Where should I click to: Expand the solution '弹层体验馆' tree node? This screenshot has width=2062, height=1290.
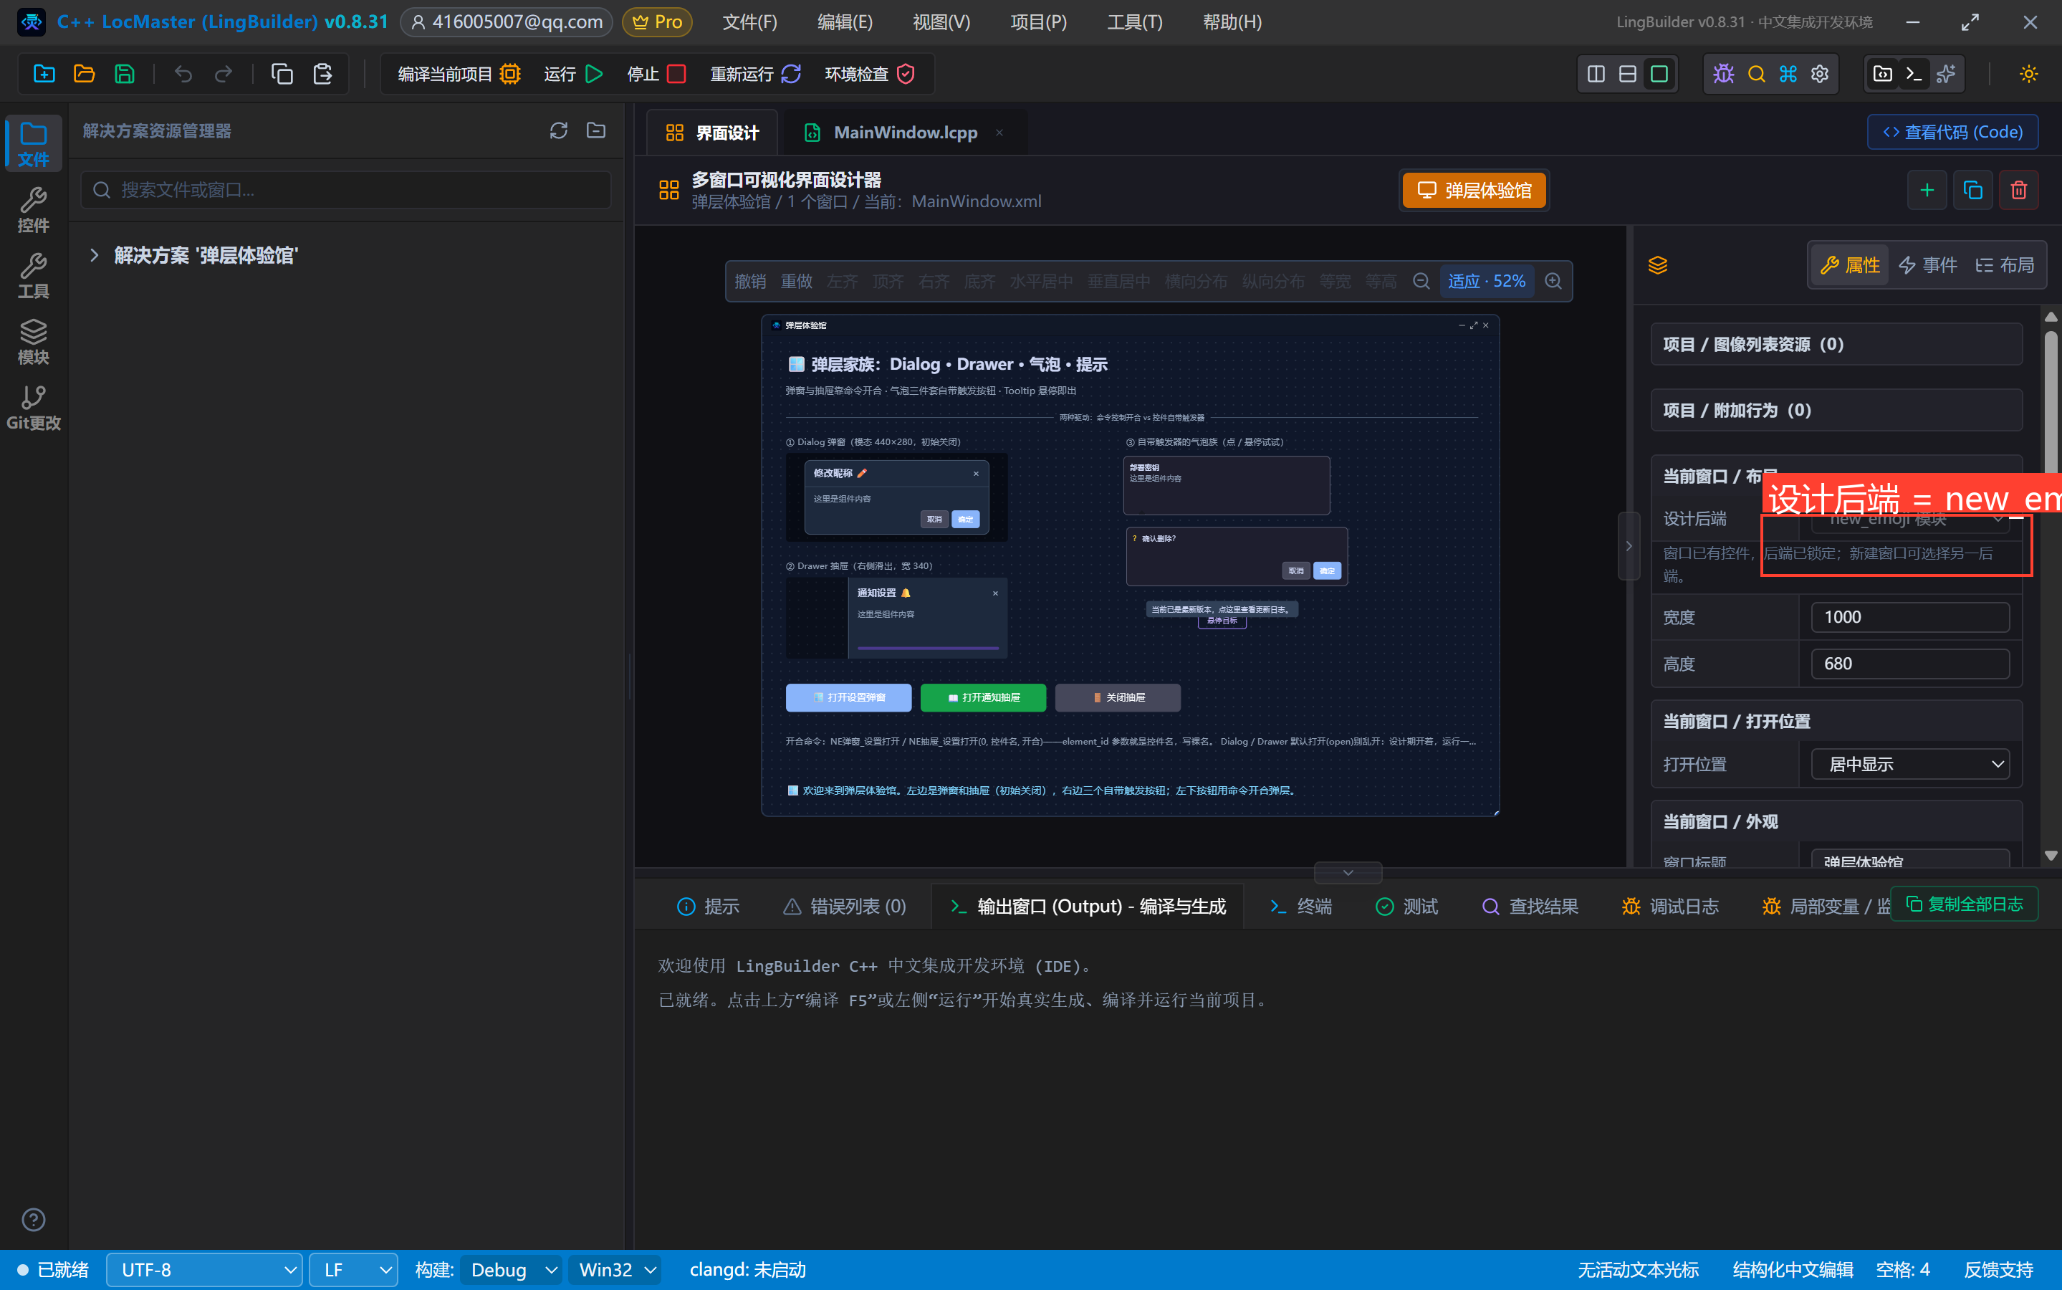coord(95,255)
